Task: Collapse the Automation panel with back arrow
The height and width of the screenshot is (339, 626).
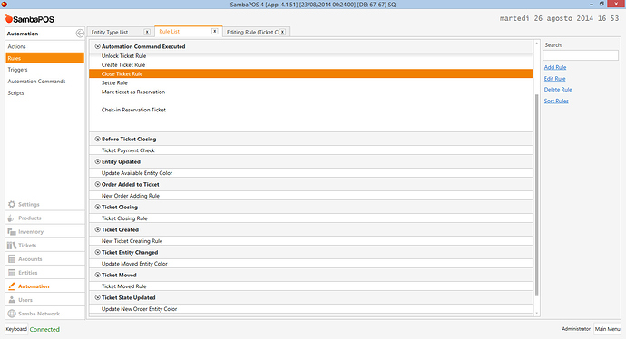Action: point(80,34)
